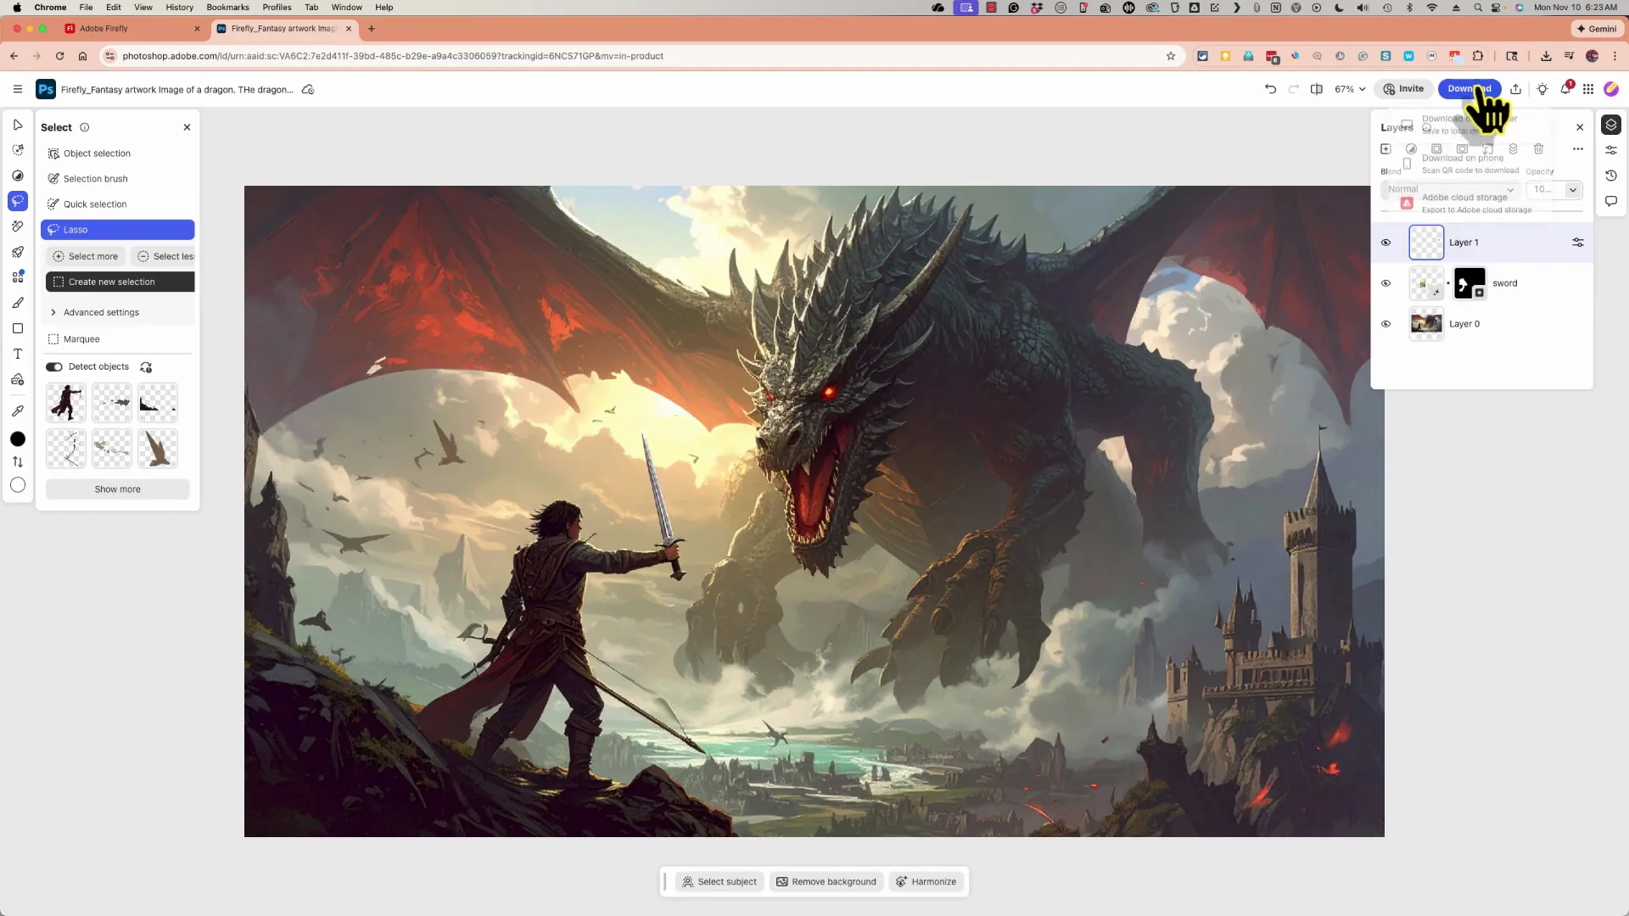This screenshot has width=1629, height=916.
Task: Open the History menu in the menu bar
Action: coord(179,7)
